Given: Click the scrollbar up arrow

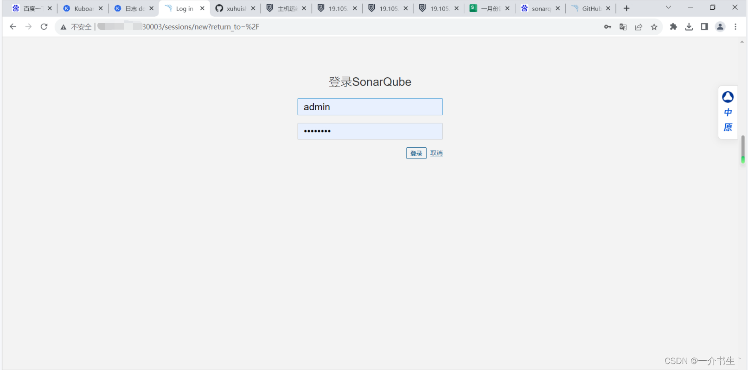Looking at the screenshot, I should pos(742,42).
